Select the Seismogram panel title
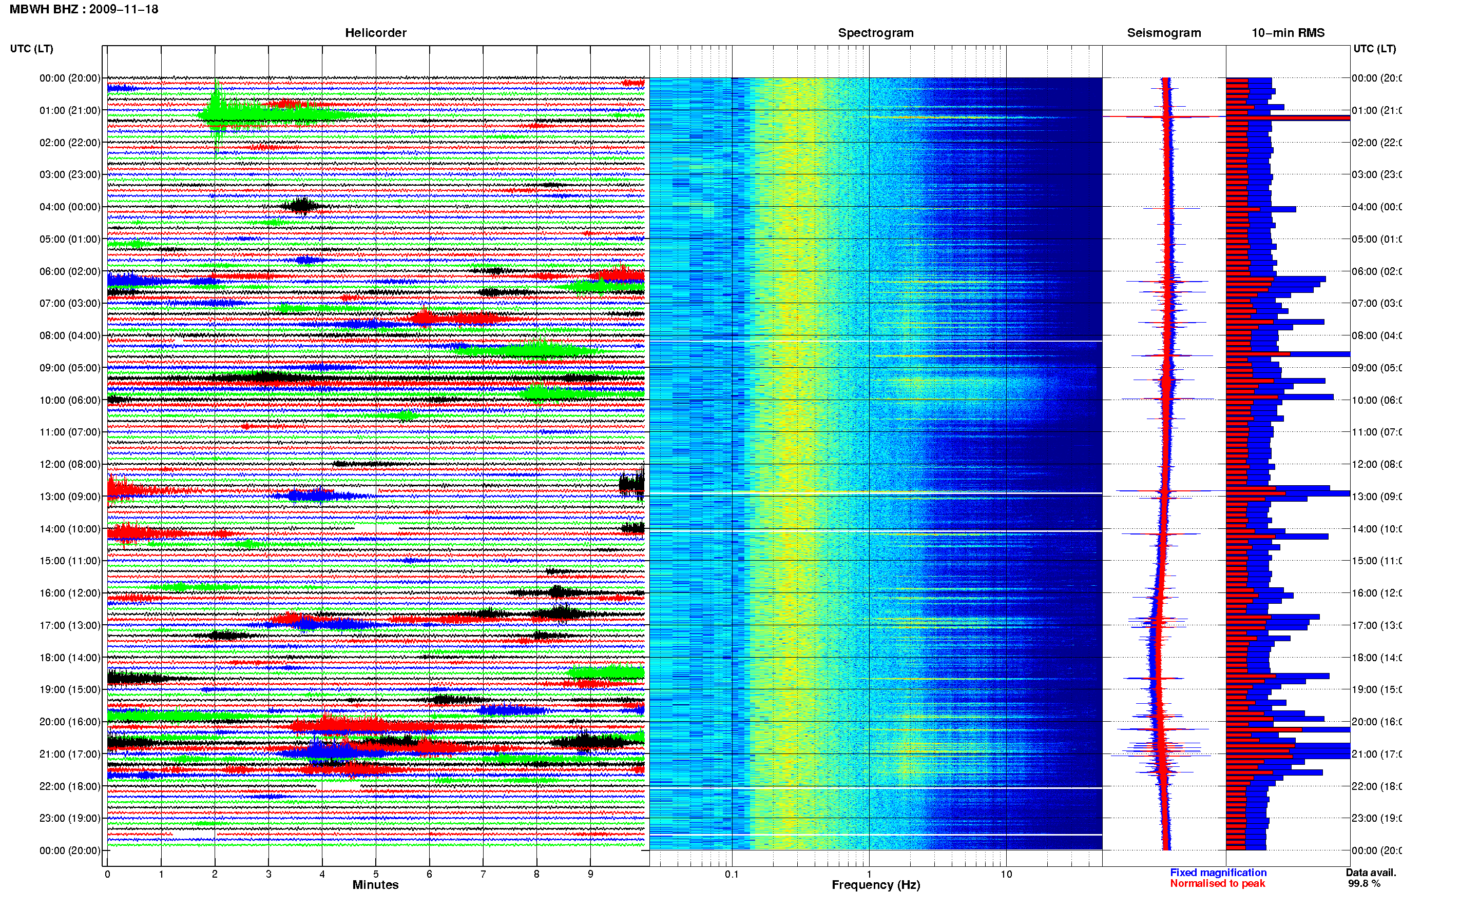 [x=1164, y=33]
